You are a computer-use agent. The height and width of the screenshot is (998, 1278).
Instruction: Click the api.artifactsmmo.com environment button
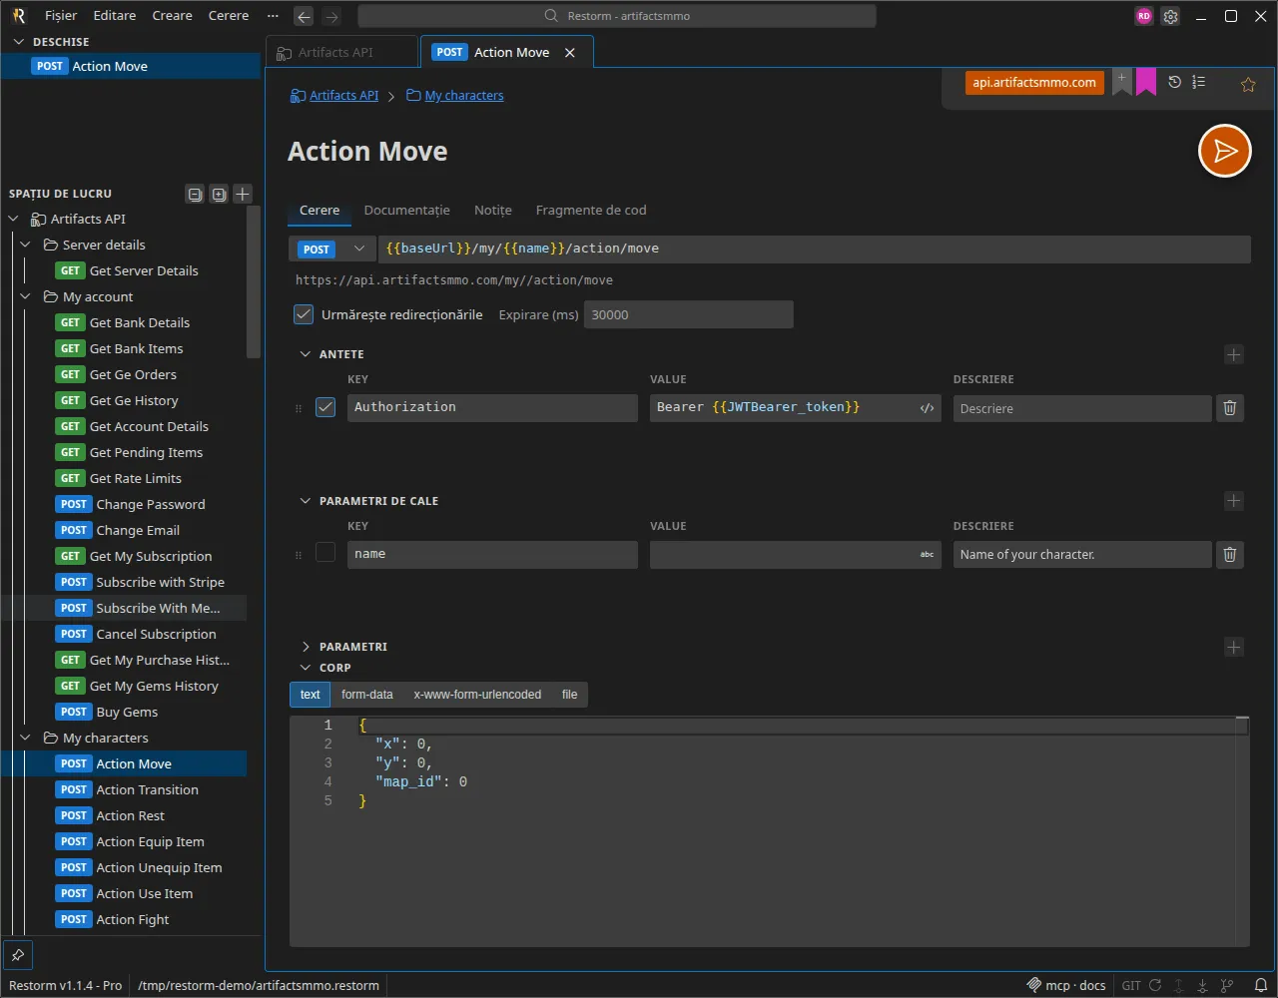coord(1034,83)
